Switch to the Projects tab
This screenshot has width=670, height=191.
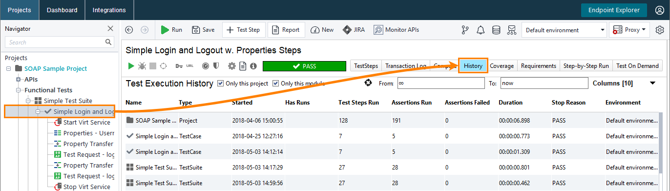coord(19,10)
